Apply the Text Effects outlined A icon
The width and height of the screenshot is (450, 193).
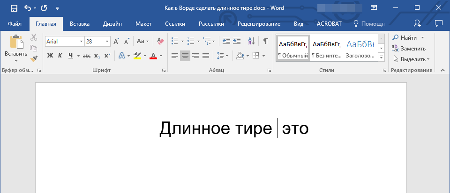point(121,56)
